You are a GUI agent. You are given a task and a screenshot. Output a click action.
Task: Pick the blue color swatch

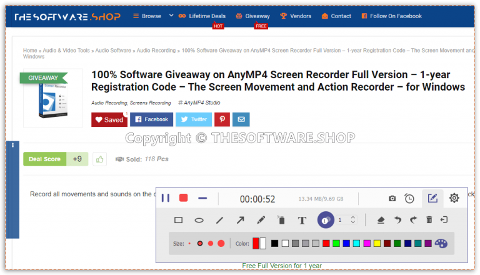346,244
